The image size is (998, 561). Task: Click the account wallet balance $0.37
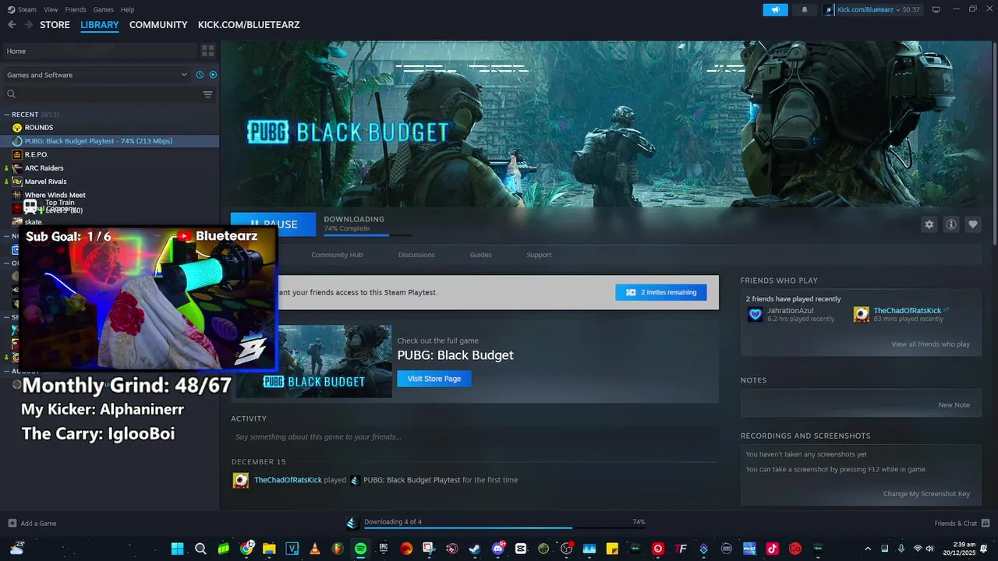pyautogui.click(x=911, y=9)
